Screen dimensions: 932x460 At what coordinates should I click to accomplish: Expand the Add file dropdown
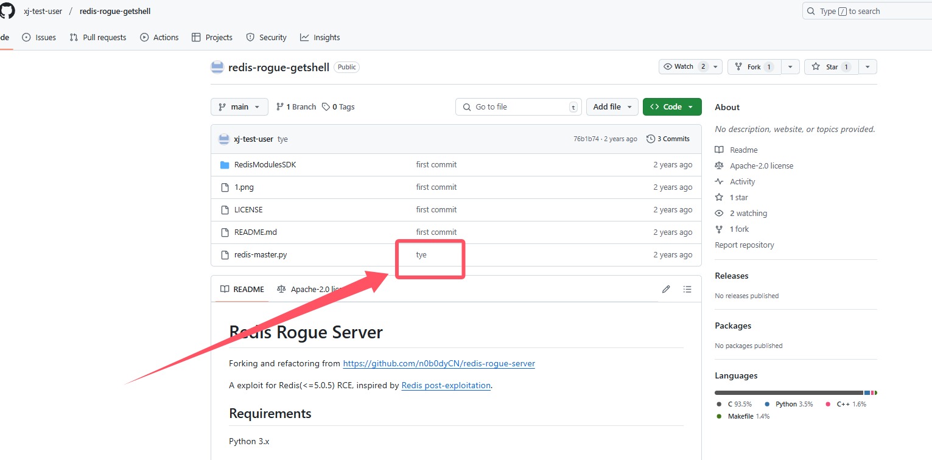pos(612,106)
